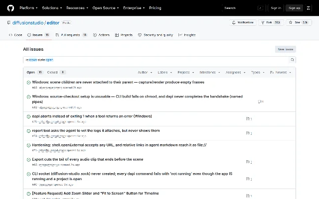Click the comment count icon on source-checkout issue
319x199 pixels.
tap(261, 101)
